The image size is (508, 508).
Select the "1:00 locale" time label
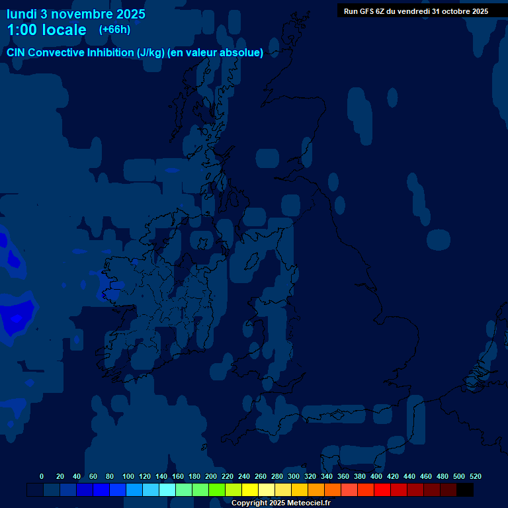[x=46, y=30]
